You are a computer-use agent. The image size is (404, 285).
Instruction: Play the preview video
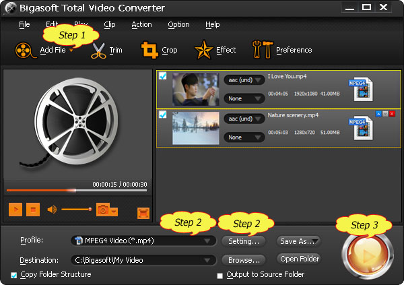[x=15, y=210]
